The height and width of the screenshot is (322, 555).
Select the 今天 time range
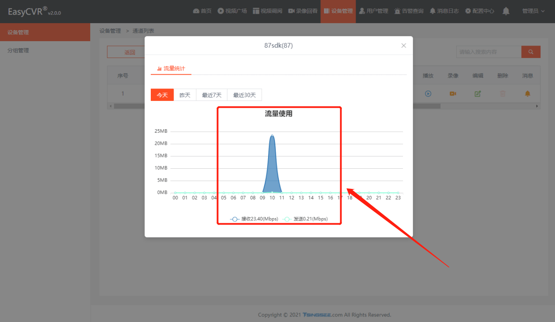click(x=162, y=95)
